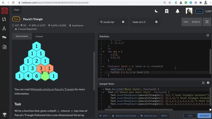Open the docs page sidebar icon
The width and height of the screenshot is (212, 119).
4,47
